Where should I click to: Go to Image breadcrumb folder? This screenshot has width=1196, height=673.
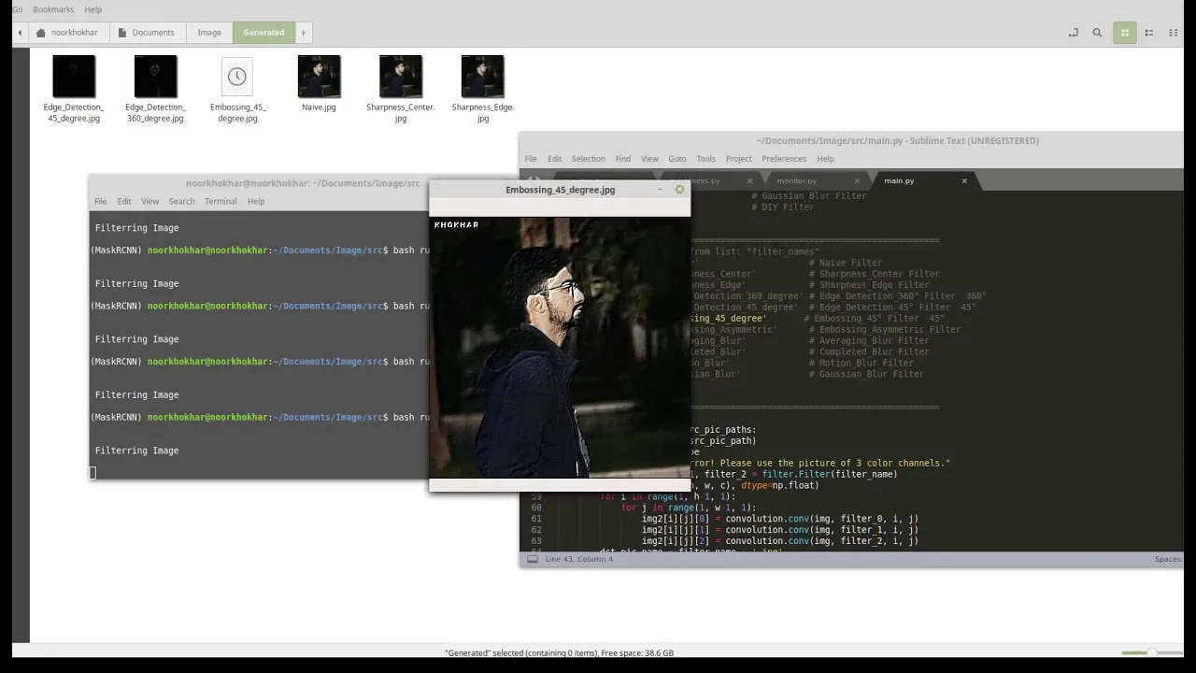click(209, 33)
